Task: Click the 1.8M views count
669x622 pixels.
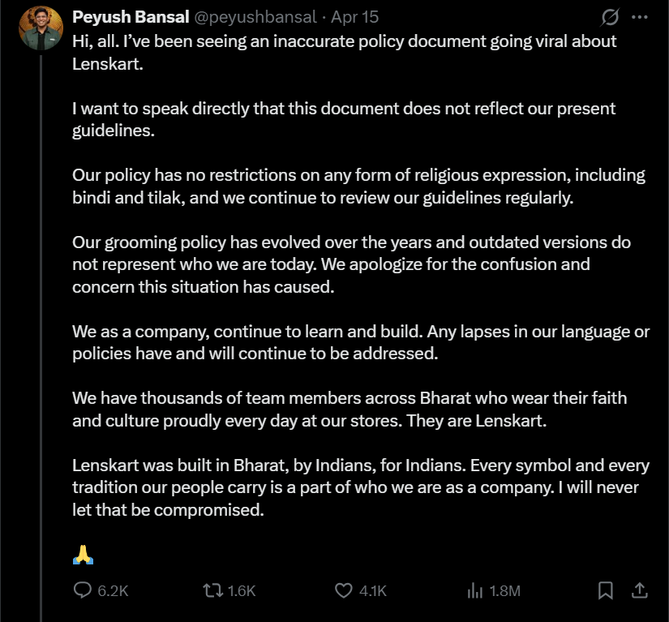Action: click(x=504, y=591)
